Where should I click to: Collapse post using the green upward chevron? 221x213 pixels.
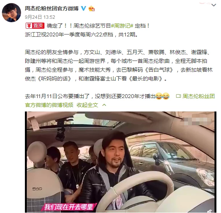[104, 105]
